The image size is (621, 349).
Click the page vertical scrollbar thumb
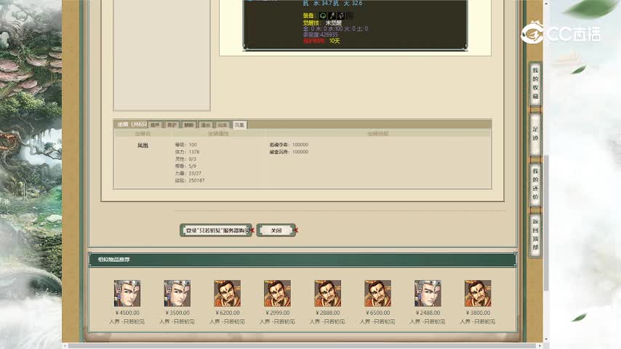click(547, 223)
